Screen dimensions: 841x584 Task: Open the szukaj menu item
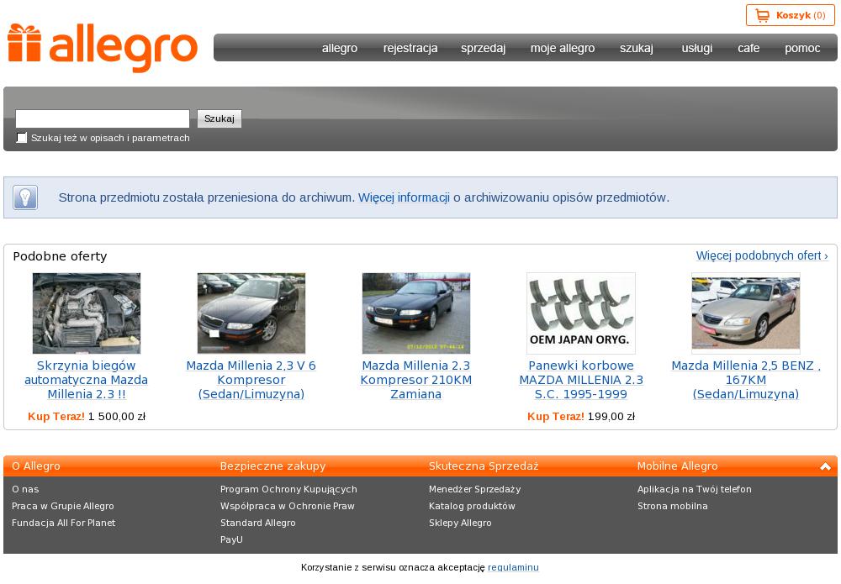[636, 48]
